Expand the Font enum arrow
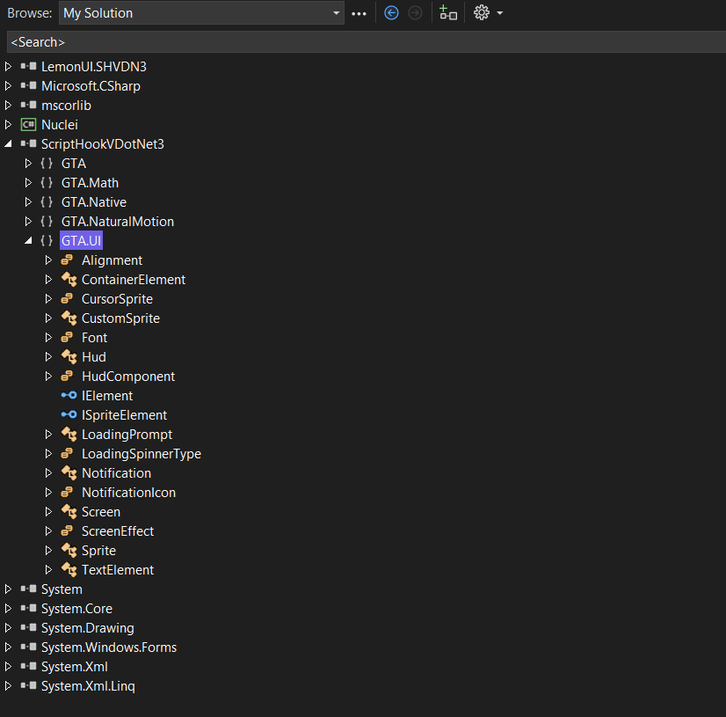The width and height of the screenshot is (726, 717). 48,338
